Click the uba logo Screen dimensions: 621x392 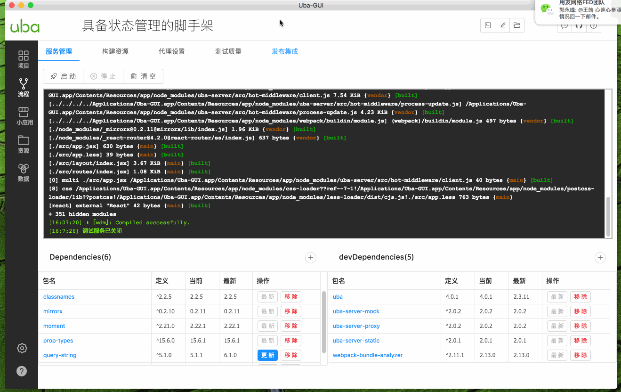point(25,26)
